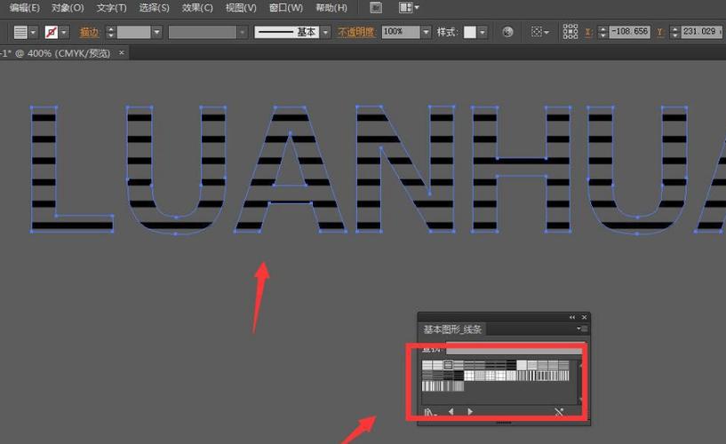726x444 pixels.
Task: Open the 效果 (Effect) menu
Action: click(196, 8)
